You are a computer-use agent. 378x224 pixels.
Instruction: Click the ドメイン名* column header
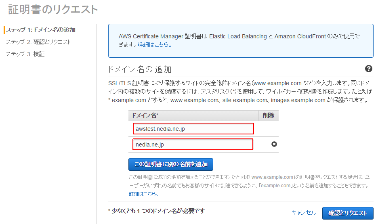[193, 115]
